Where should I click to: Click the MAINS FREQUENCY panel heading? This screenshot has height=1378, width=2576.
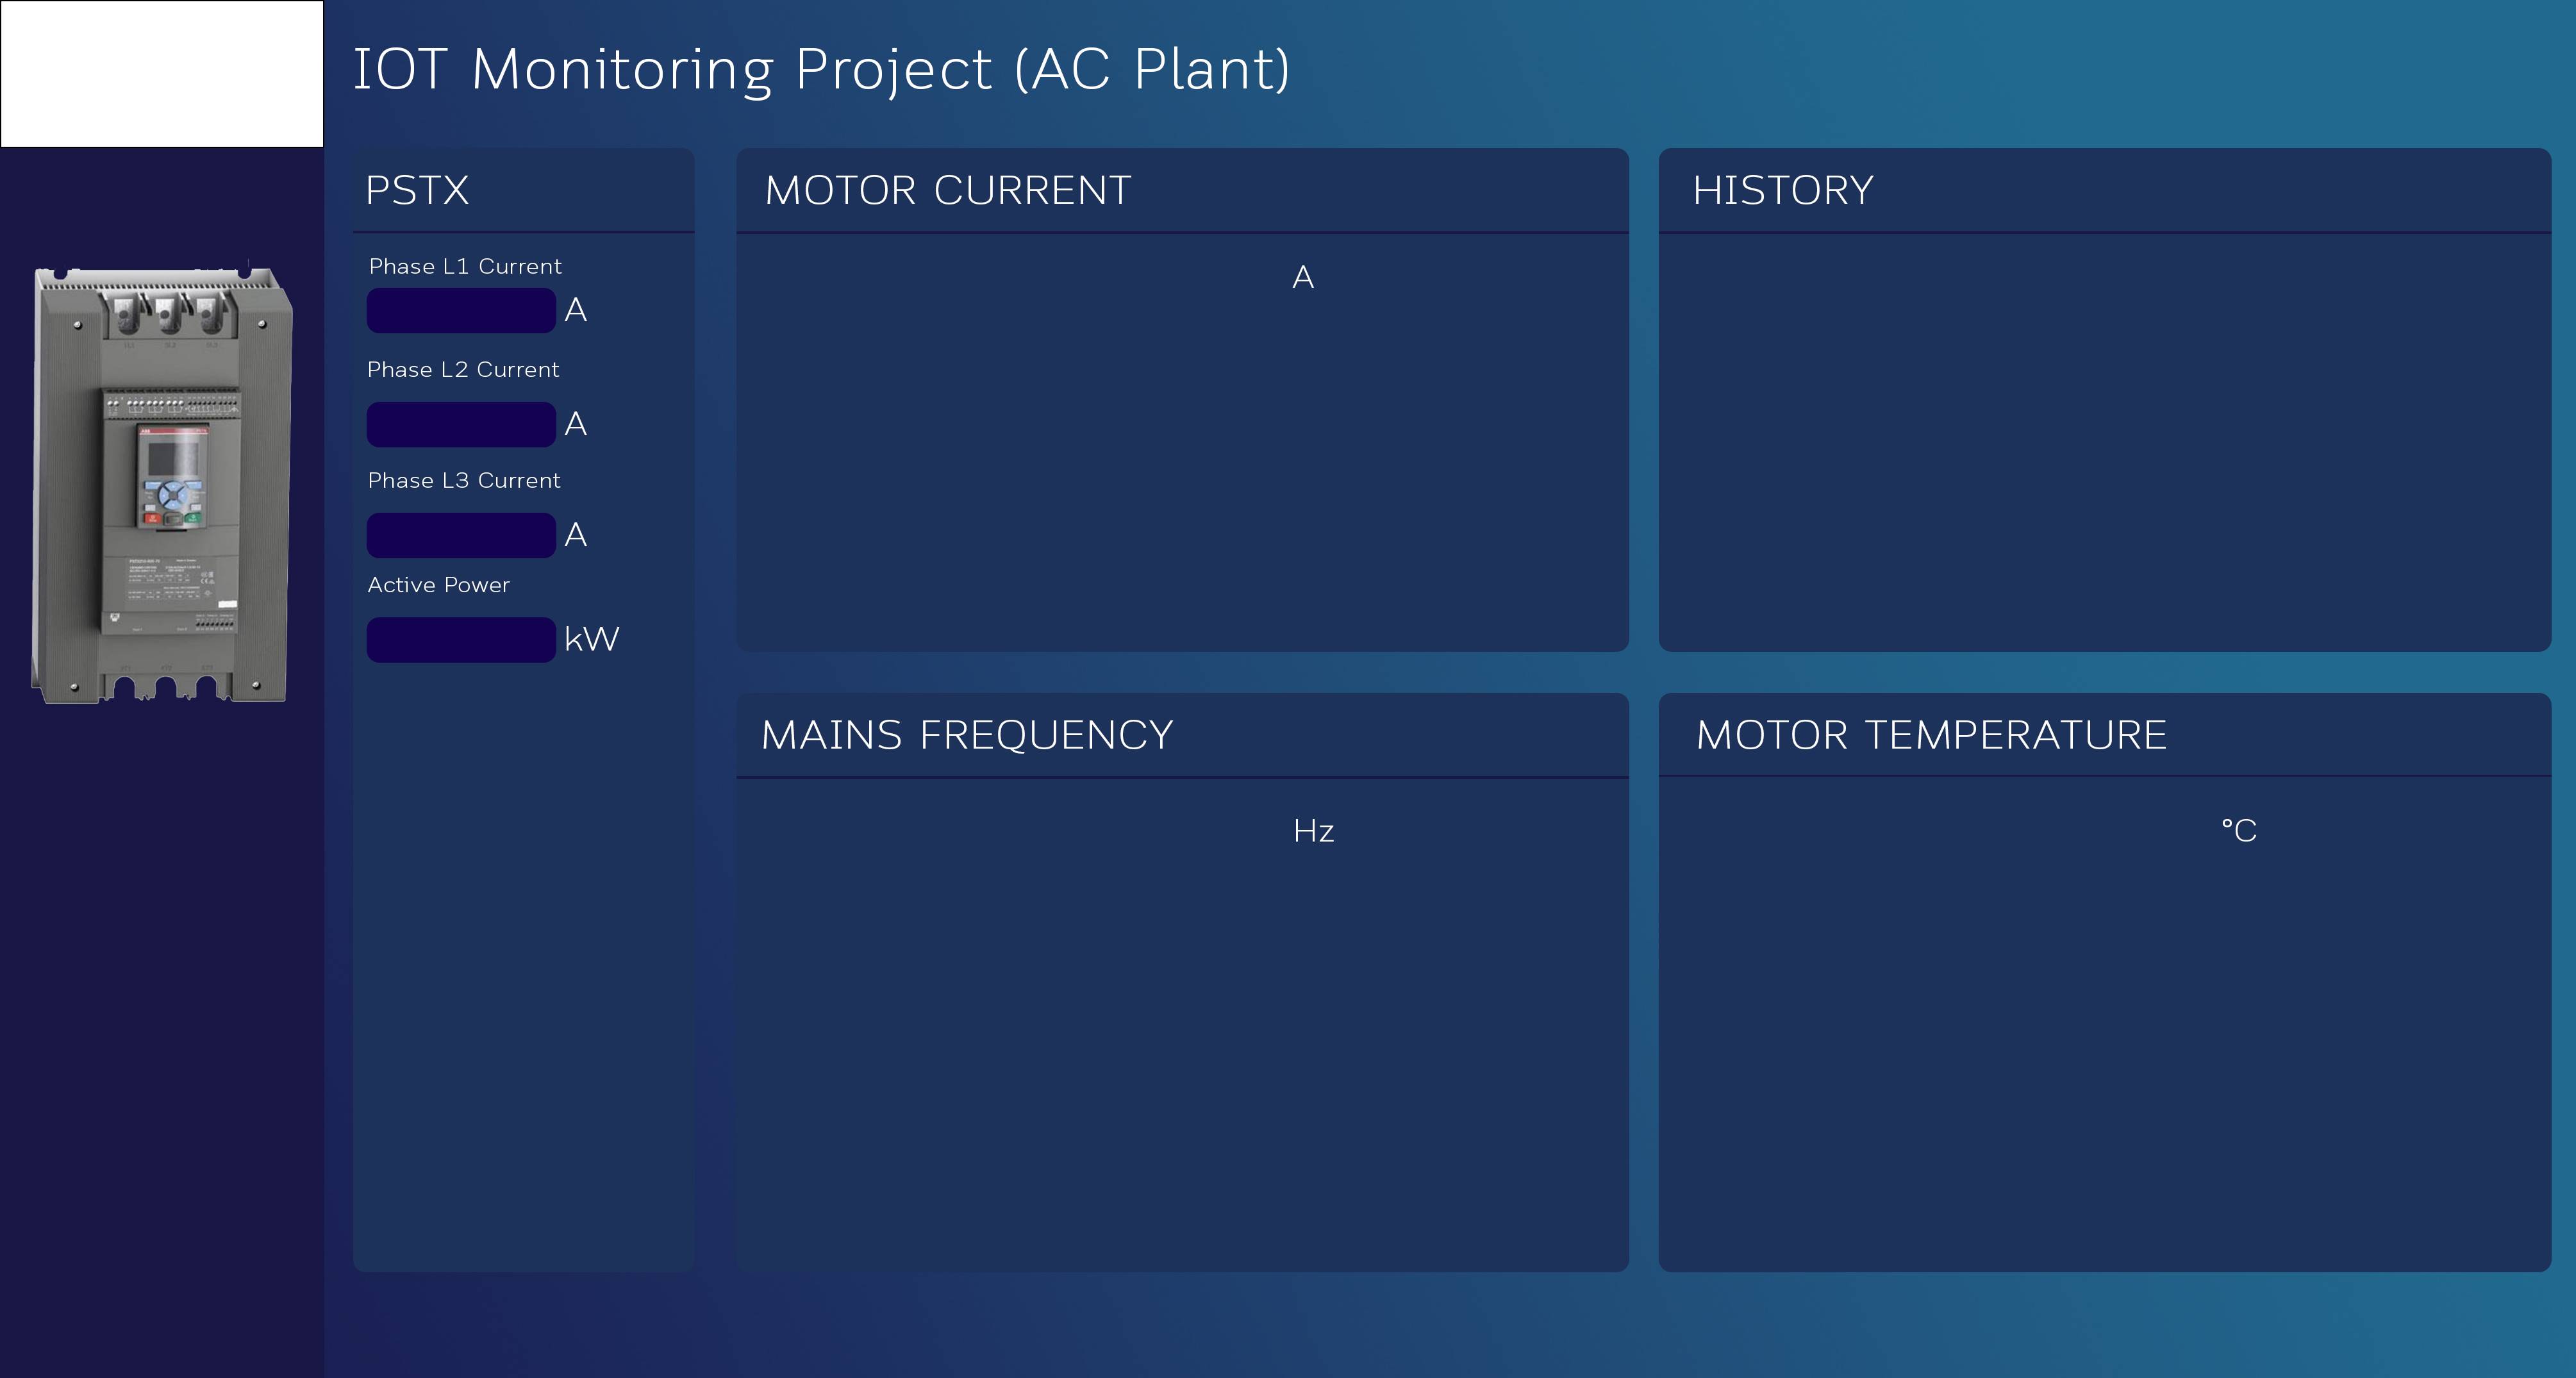[x=967, y=735]
